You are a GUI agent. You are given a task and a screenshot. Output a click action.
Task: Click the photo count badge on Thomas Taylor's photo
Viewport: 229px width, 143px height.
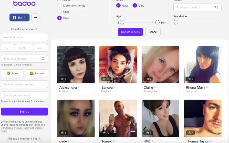[x=190, y=133]
